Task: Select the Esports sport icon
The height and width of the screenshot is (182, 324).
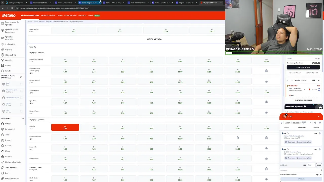Action: click(x=3, y=140)
